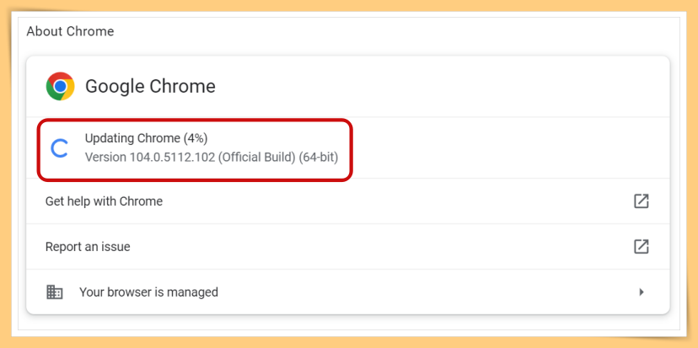Click the About Chrome section heading
The image size is (698, 348).
coord(70,31)
